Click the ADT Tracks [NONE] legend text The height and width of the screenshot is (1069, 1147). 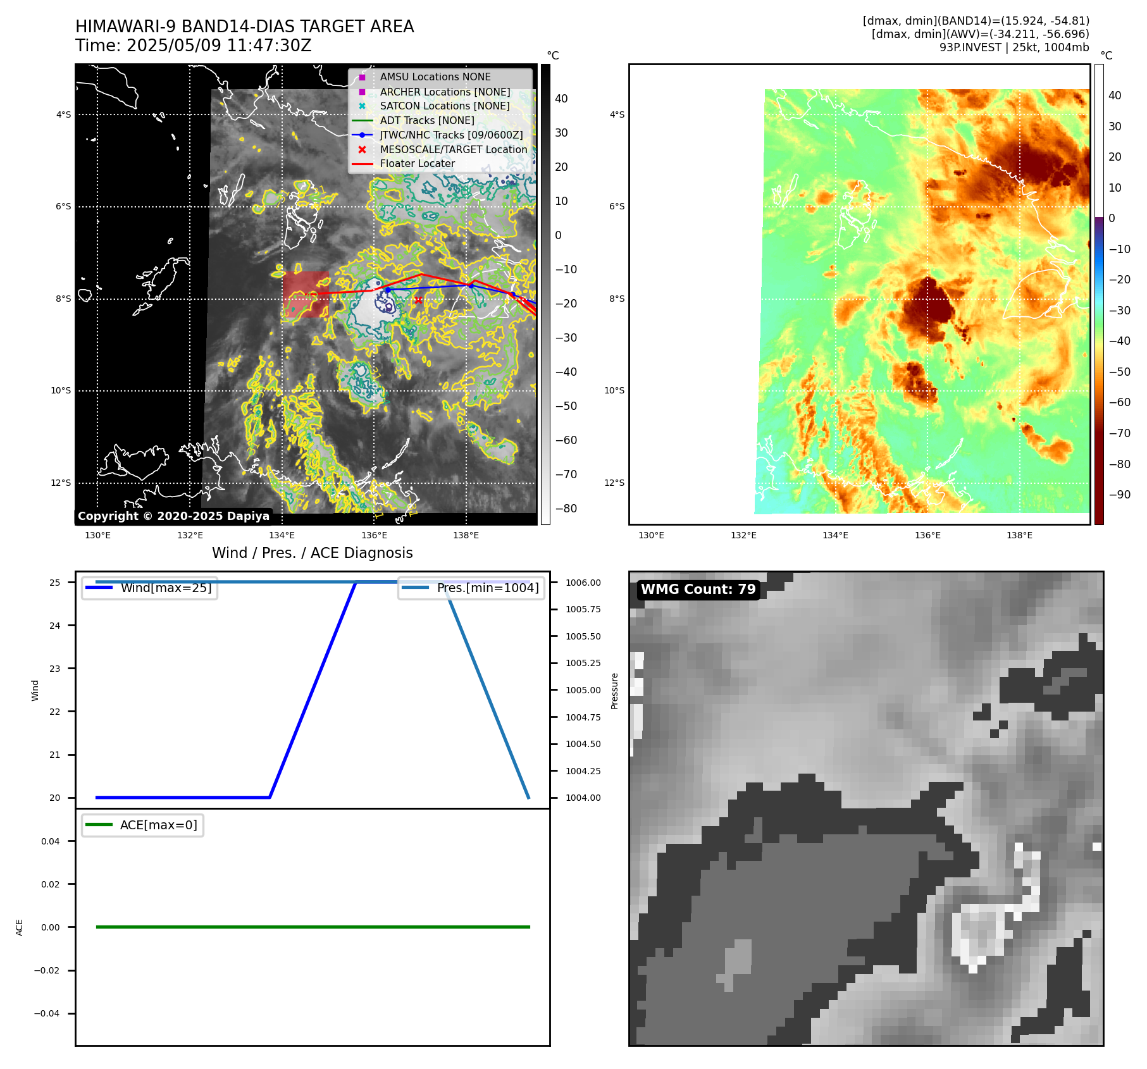click(427, 120)
